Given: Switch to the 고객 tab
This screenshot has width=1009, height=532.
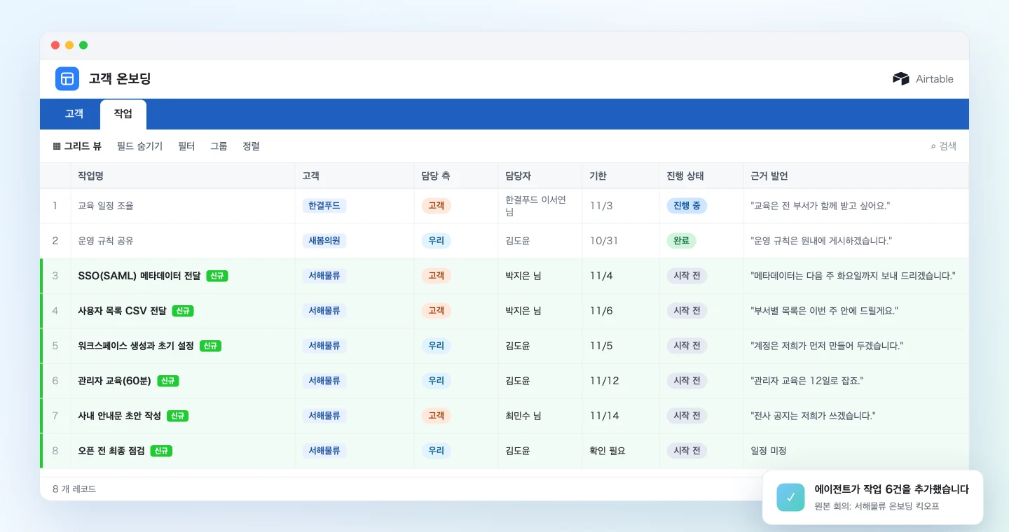Looking at the screenshot, I should (x=74, y=114).
